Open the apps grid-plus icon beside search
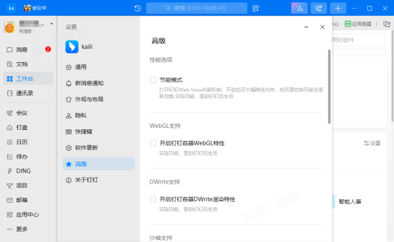The width and height of the screenshot is (394, 242). [255, 9]
